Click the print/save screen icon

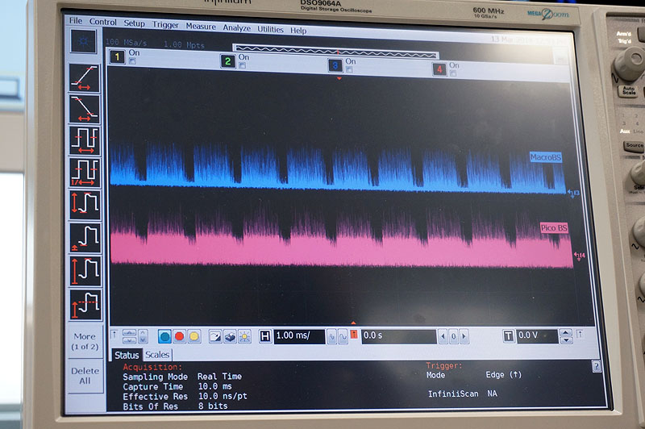pyautogui.click(x=230, y=337)
